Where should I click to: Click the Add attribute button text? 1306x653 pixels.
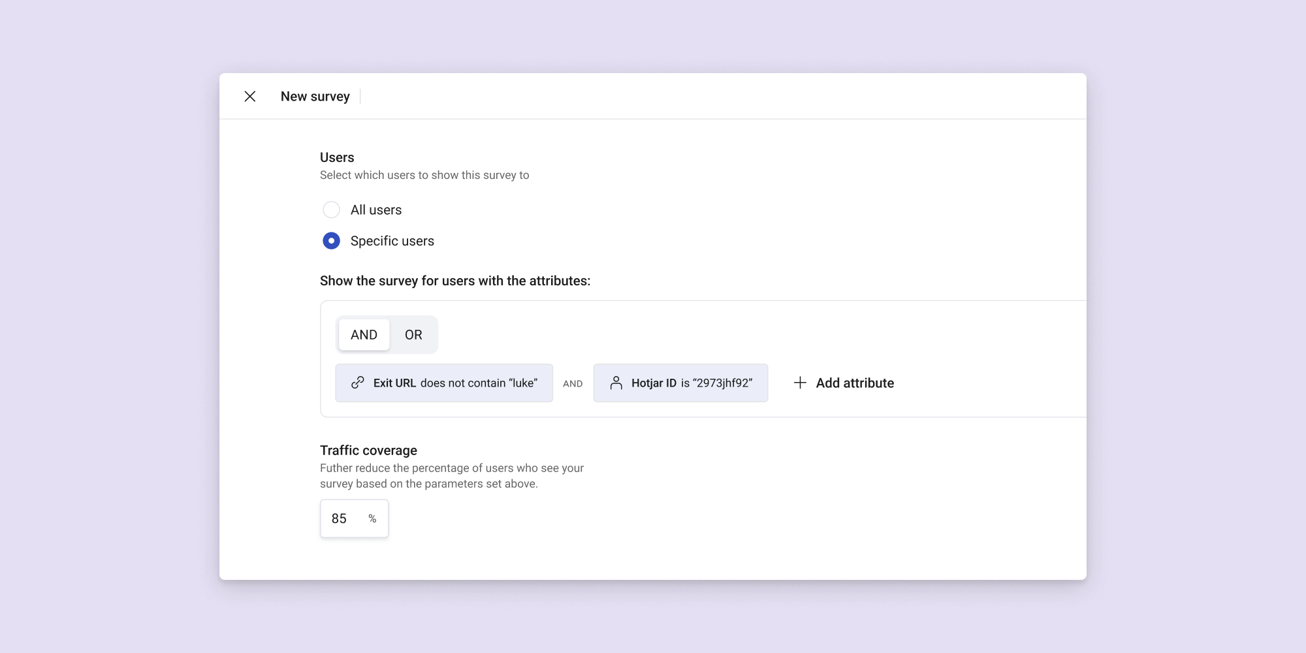coord(854,383)
